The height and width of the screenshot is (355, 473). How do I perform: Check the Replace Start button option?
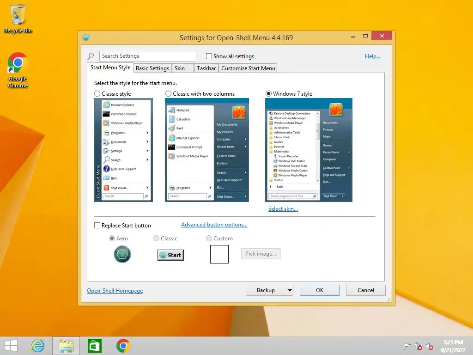coord(97,226)
